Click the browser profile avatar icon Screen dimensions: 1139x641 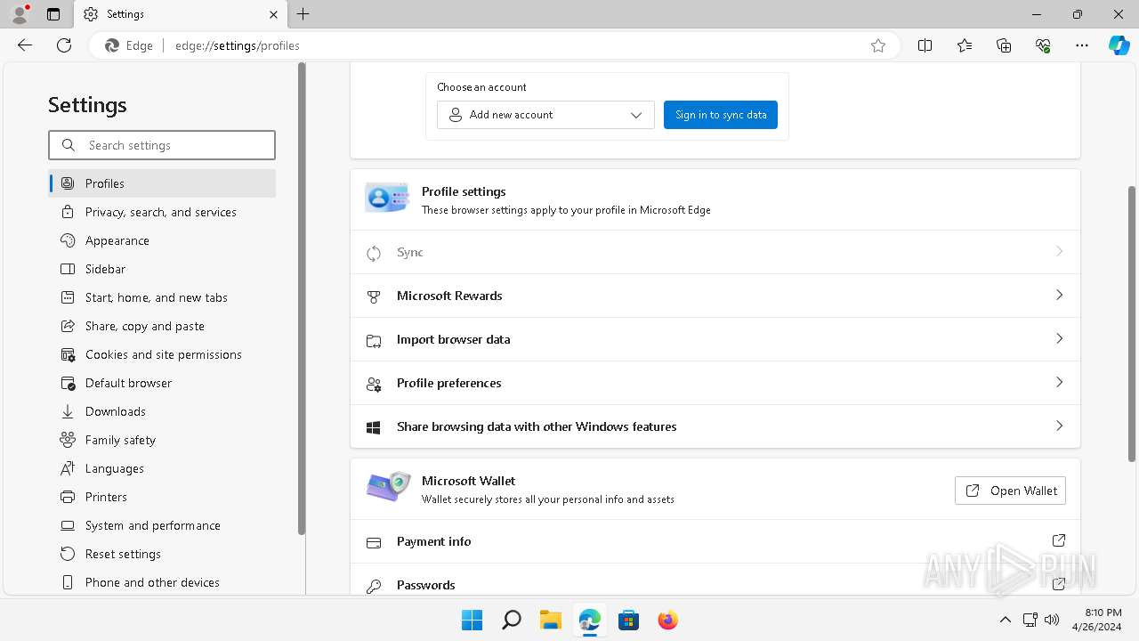point(19,14)
